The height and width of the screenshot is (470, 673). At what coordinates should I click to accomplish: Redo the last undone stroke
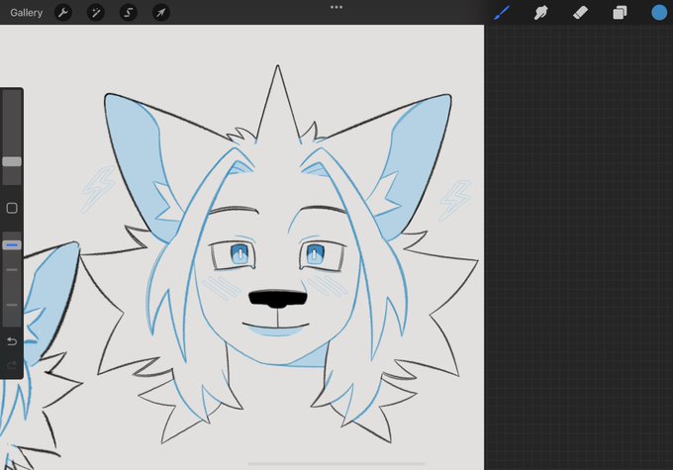pyautogui.click(x=12, y=365)
